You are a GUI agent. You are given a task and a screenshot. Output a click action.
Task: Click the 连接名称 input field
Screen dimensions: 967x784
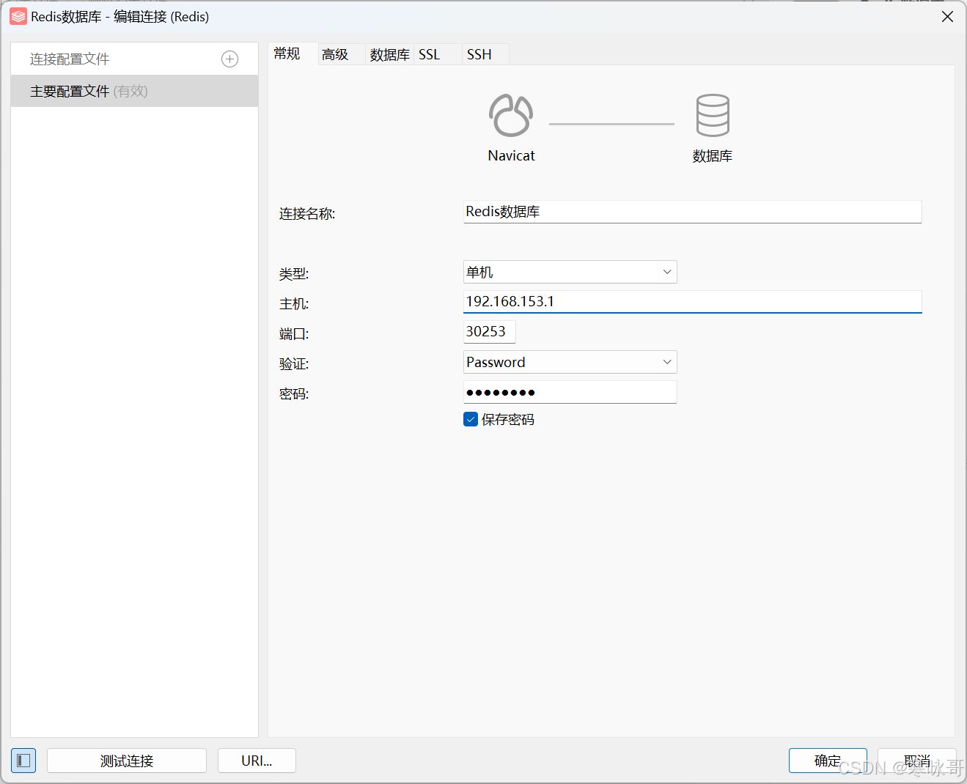pos(692,212)
